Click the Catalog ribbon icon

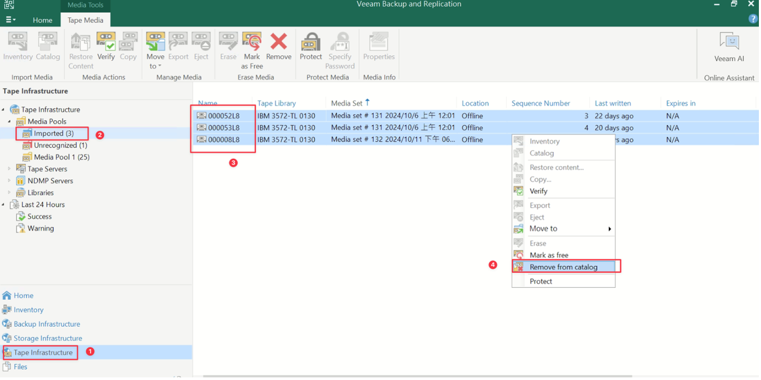click(47, 46)
